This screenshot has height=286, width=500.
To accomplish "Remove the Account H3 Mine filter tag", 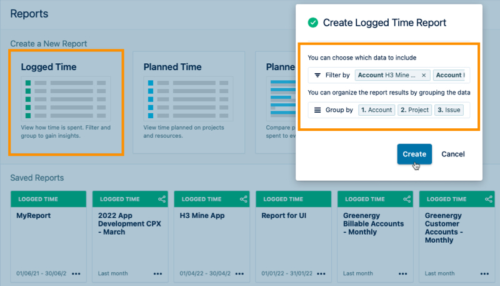I will pos(424,75).
